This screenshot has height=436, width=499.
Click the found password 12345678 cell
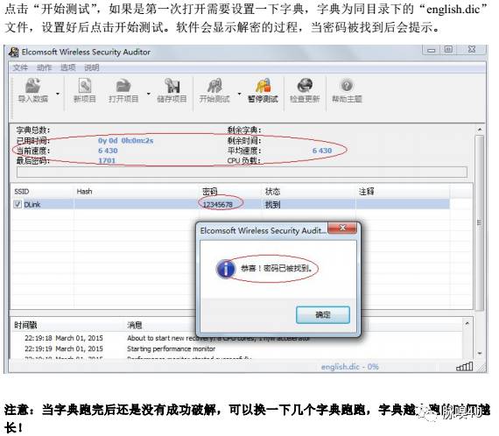click(x=218, y=205)
